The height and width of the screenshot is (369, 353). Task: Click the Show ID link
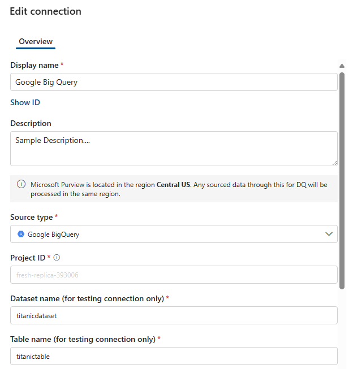25,102
